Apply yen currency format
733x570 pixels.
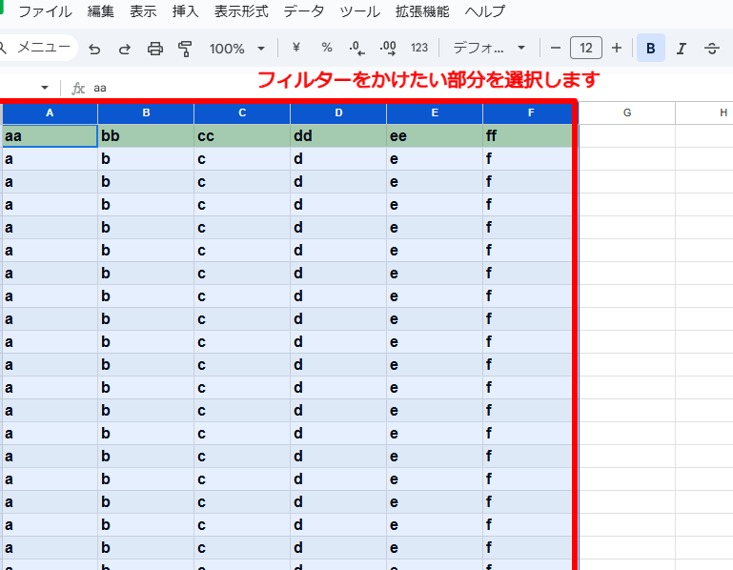295,48
